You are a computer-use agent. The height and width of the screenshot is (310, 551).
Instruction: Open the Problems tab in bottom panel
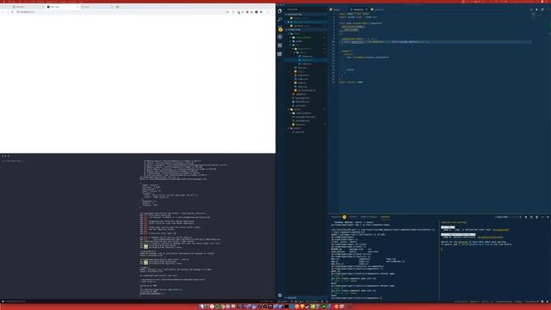(337, 217)
